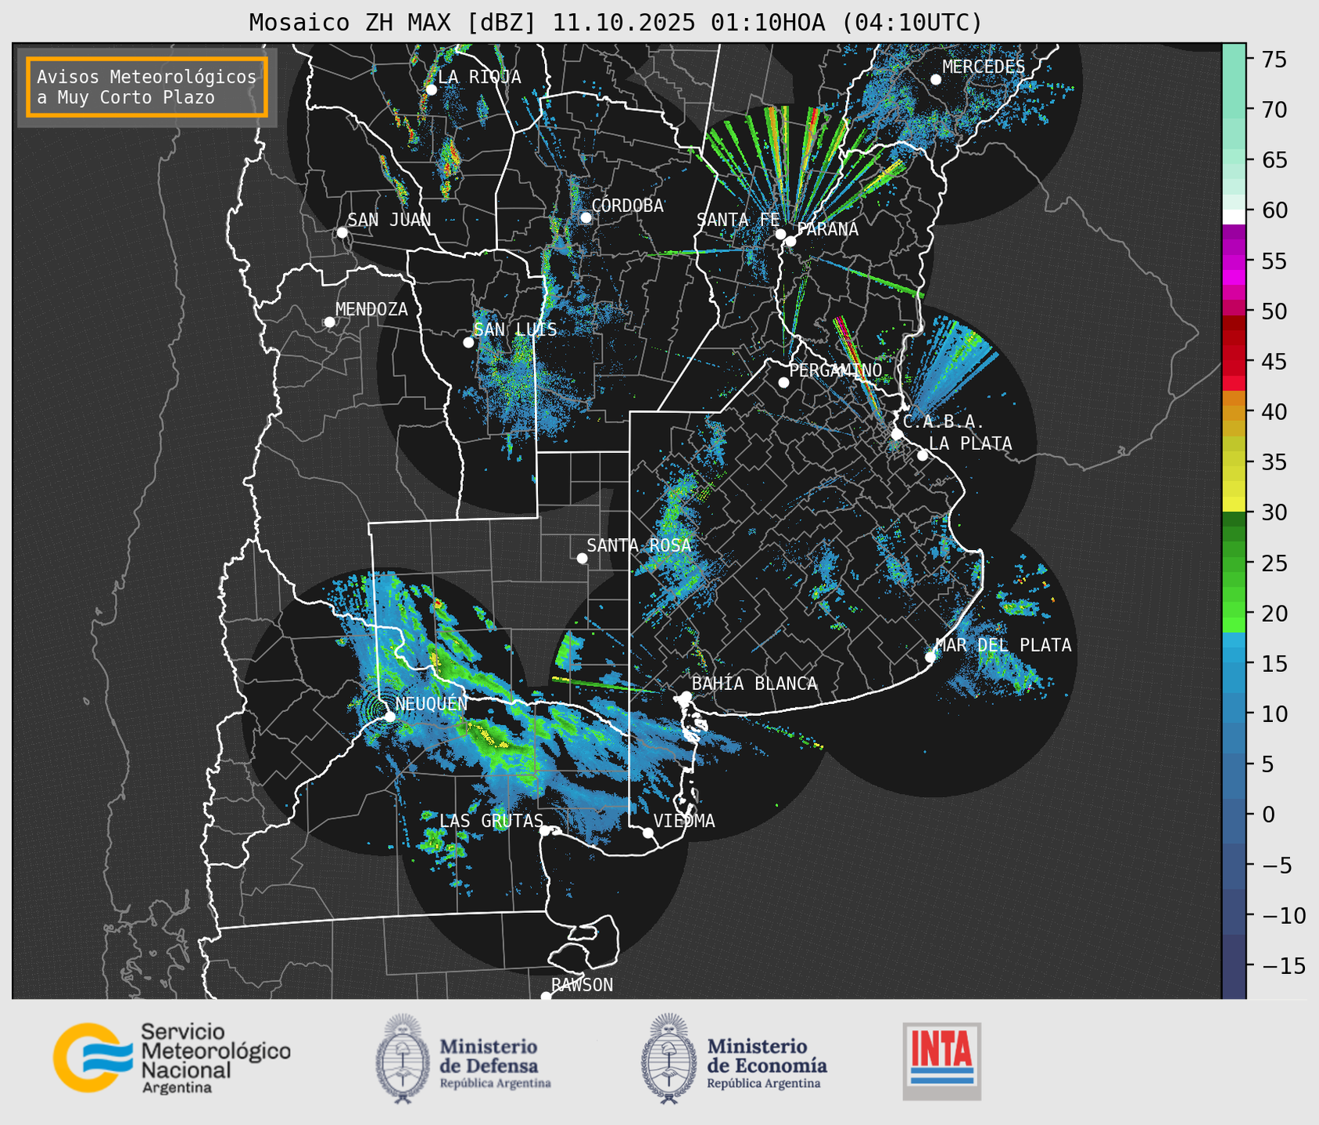Click the yellow 30 dBZ color band
Viewport: 1319px width, 1125px height.
pyautogui.click(x=1234, y=505)
